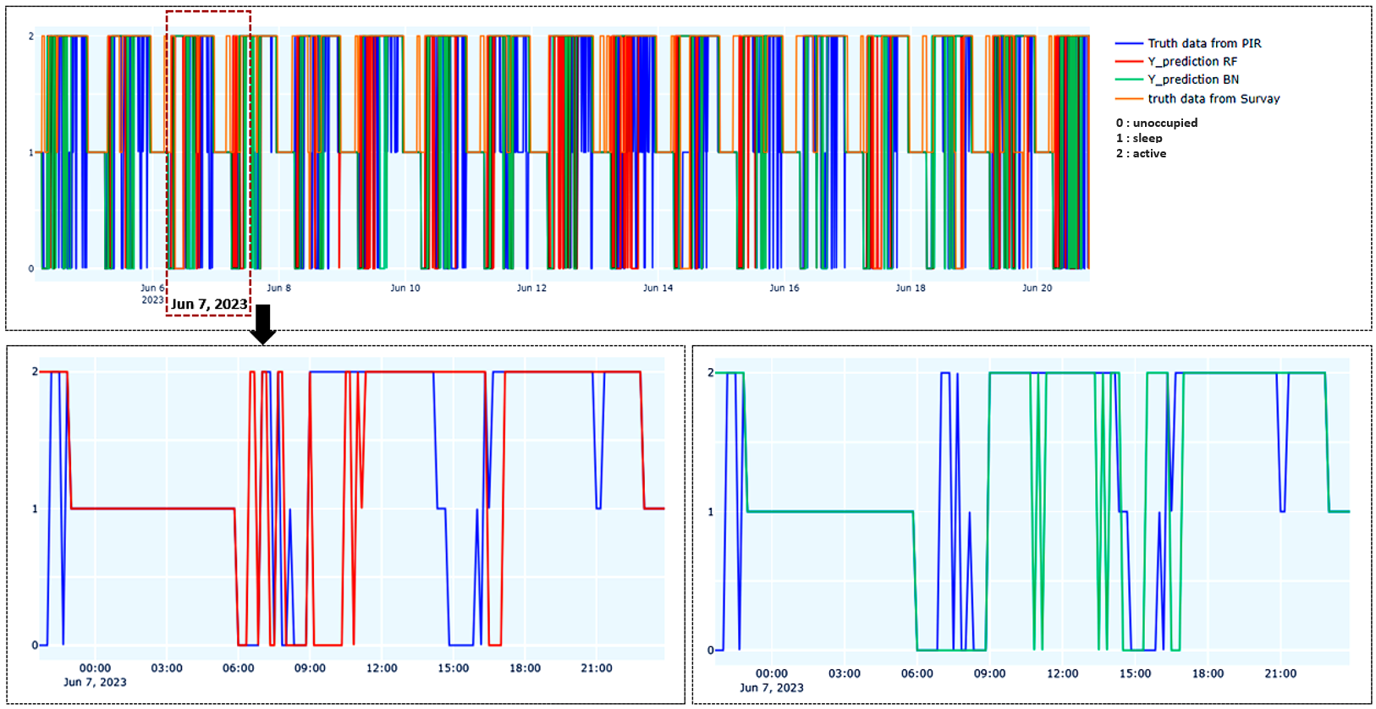Click '21:00' tick on the green BN chart

pyautogui.click(x=1280, y=673)
